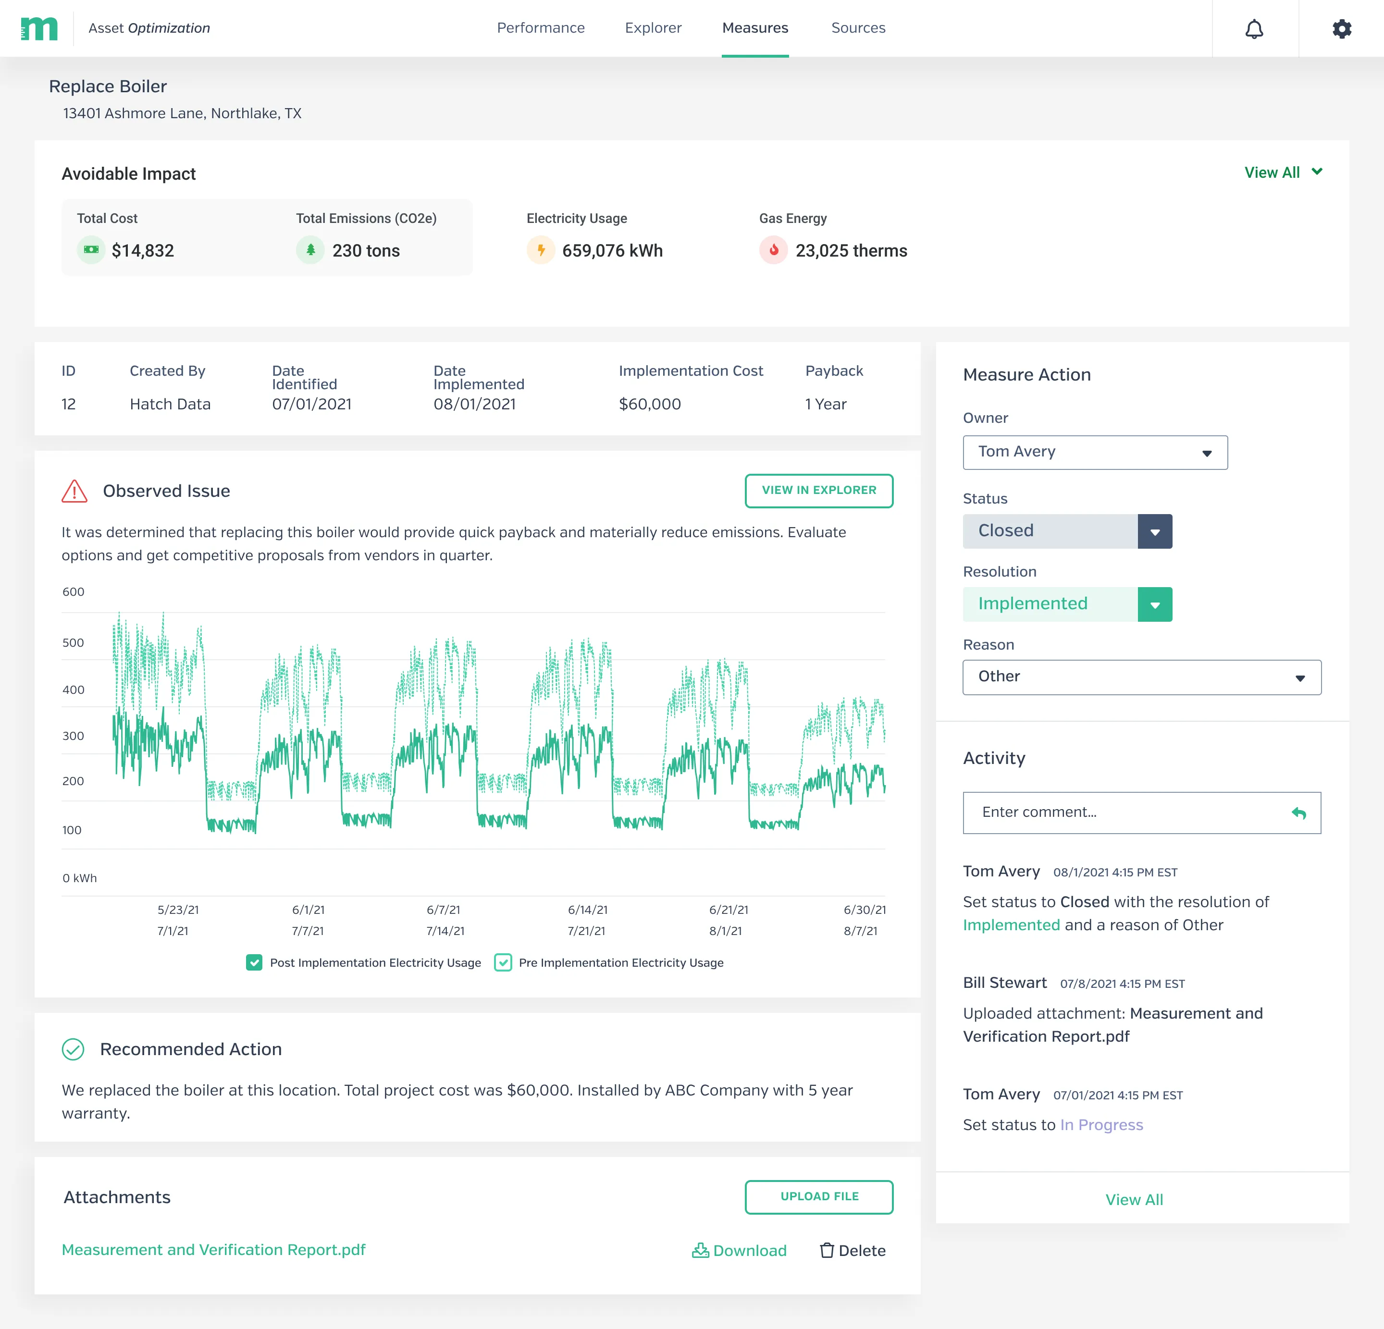Click the 1 Year payback value
Screen dimensions: 1384x1329
click(x=826, y=404)
